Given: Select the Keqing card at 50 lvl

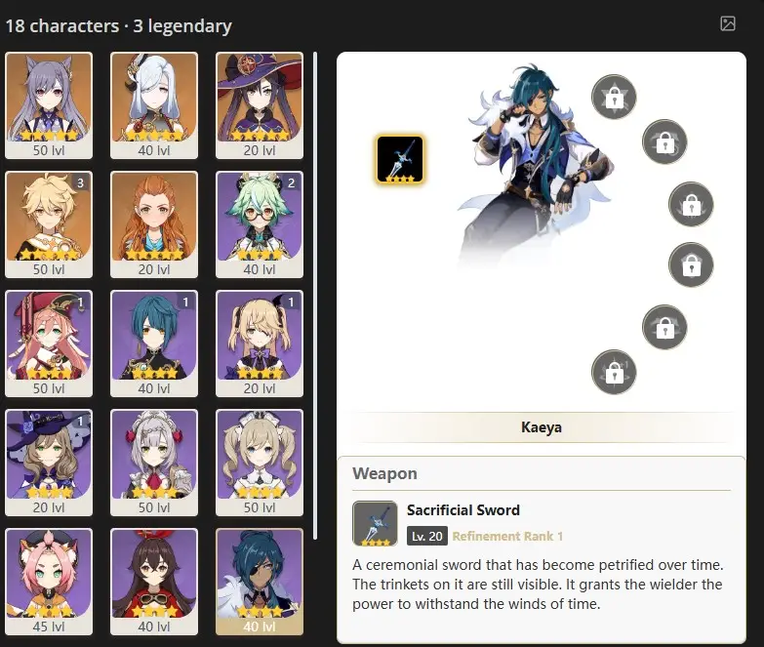Looking at the screenshot, I should [x=49, y=105].
